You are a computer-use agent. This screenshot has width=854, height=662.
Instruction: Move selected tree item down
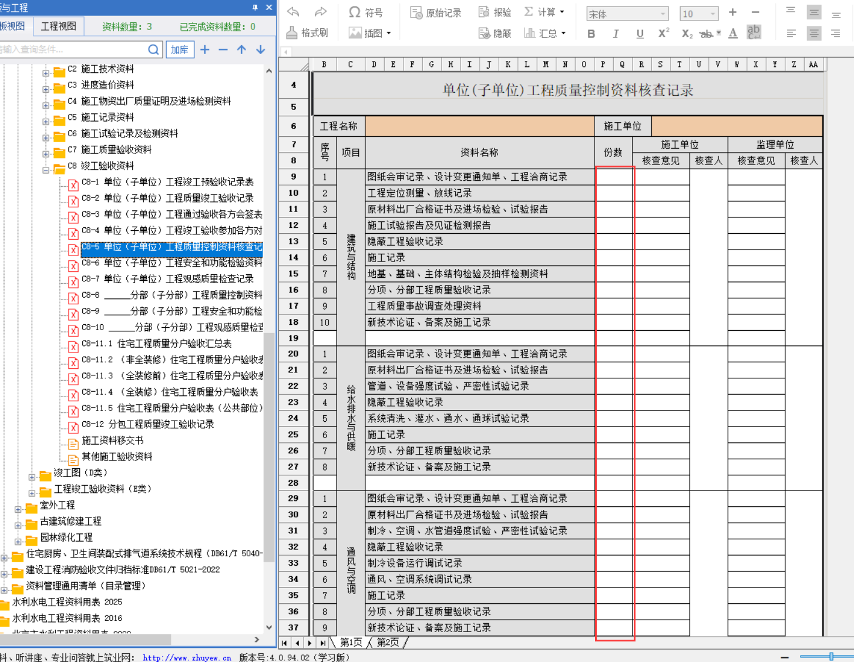(x=261, y=50)
